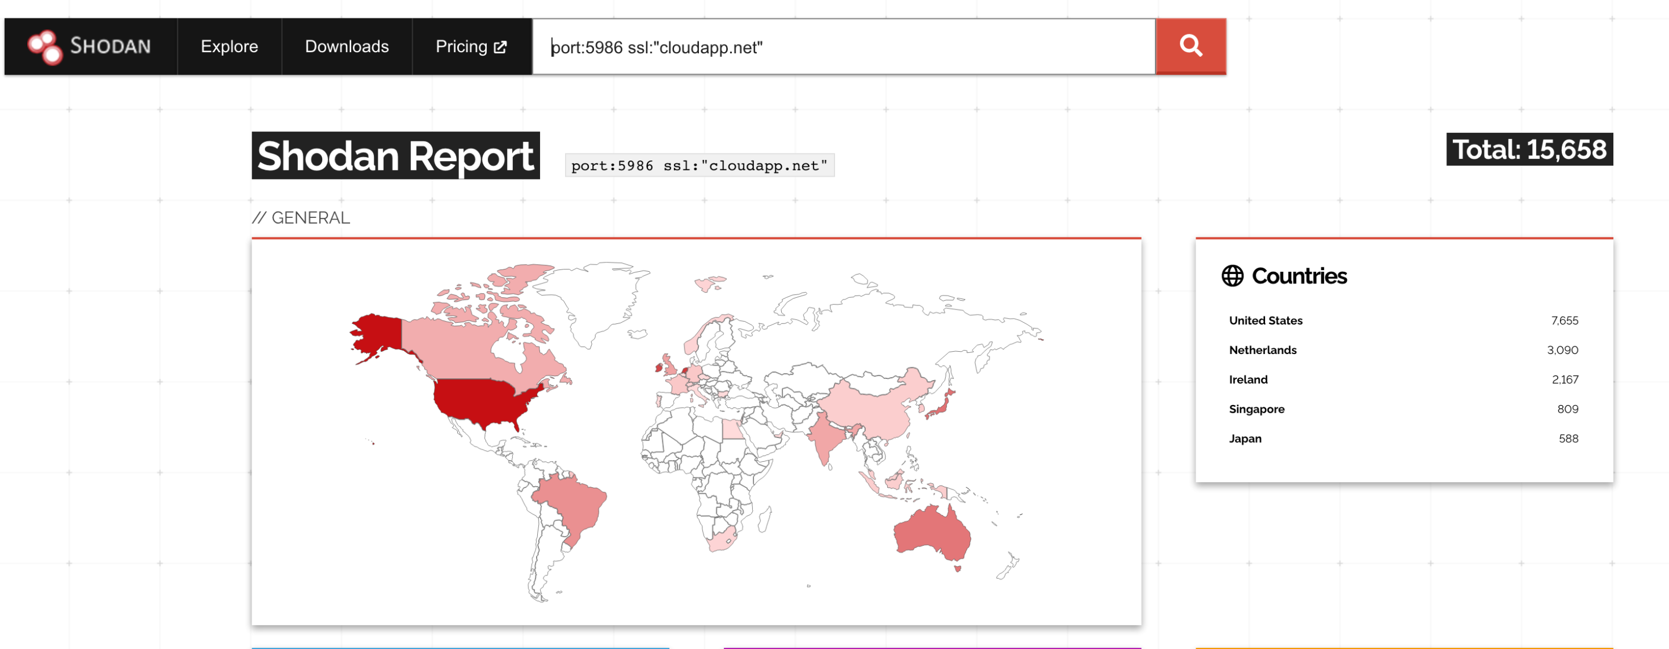
Task: Click the Total 15,658 badge
Action: (x=1529, y=150)
